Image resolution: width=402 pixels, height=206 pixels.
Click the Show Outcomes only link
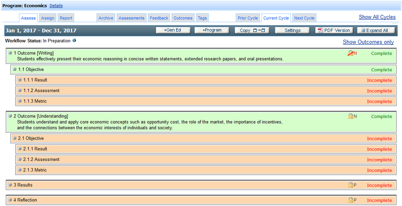coord(368,42)
